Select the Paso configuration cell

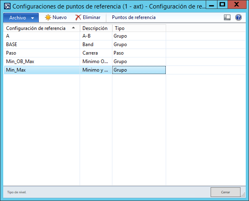pyautogui.click(x=42, y=53)
